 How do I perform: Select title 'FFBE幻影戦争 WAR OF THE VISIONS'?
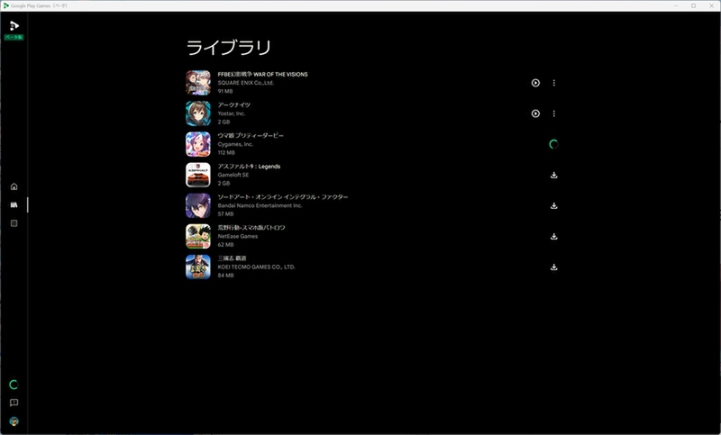[x=262, y=74]
